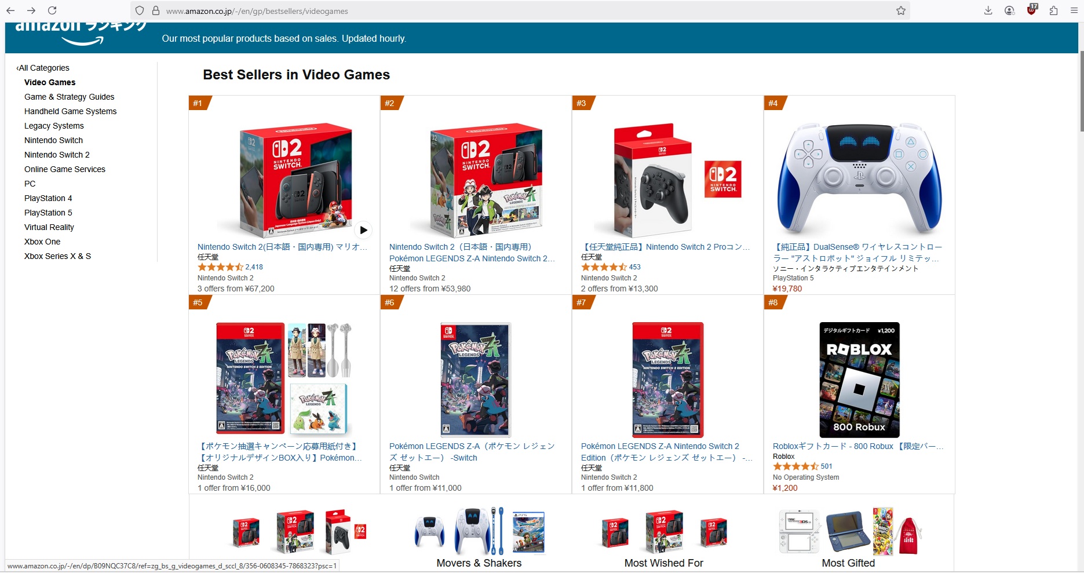
Task: Go back to All Categories
Action: 43,68
